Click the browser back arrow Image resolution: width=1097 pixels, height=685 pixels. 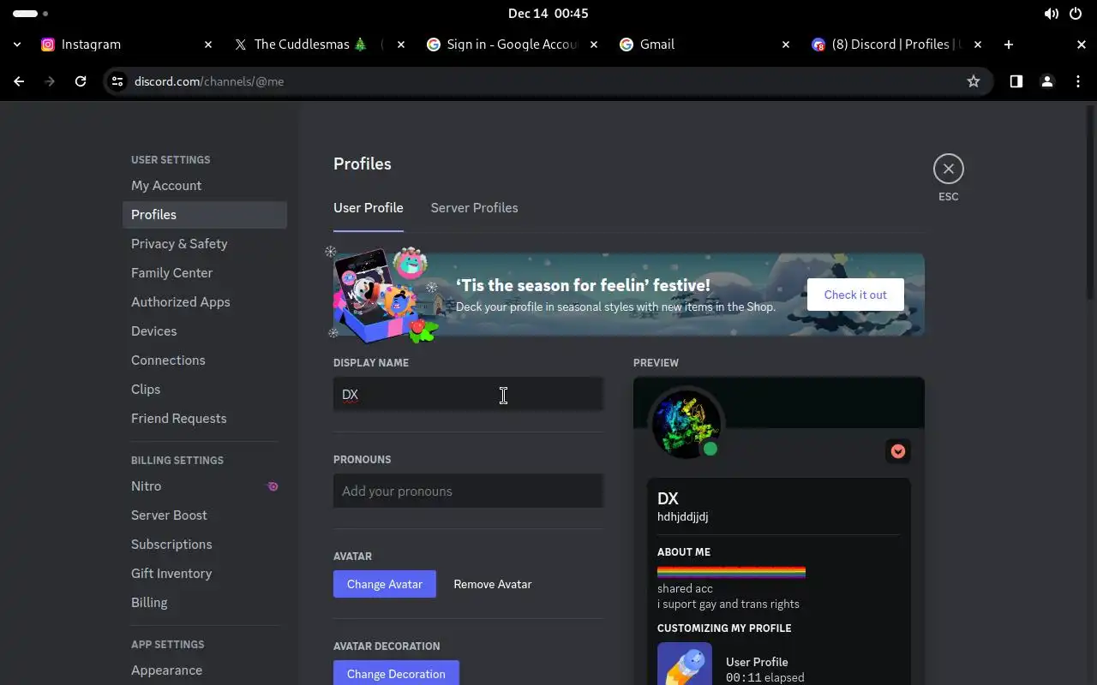19,81
